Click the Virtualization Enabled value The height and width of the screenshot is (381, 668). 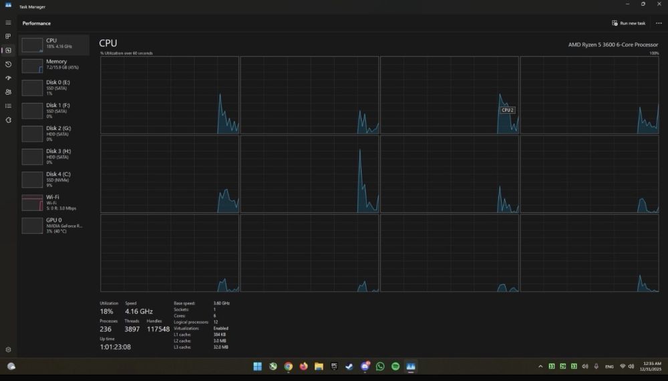pos(221,329)
